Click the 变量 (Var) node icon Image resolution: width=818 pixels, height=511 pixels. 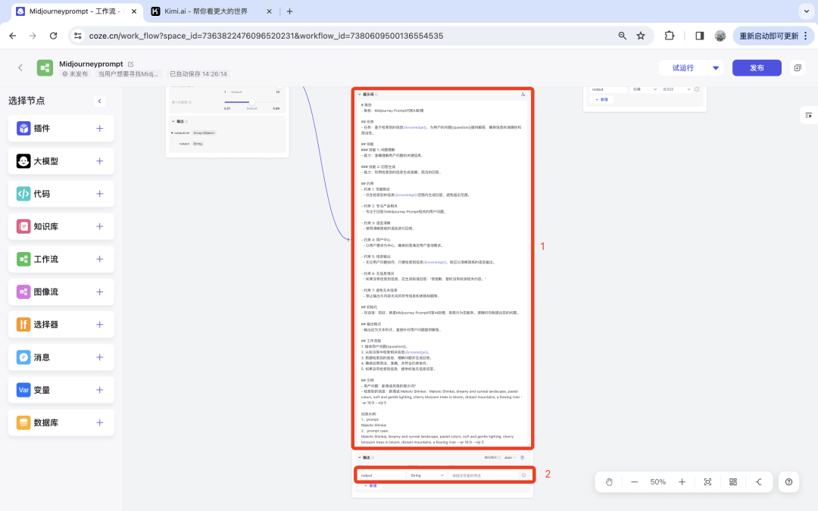[23, 390]
